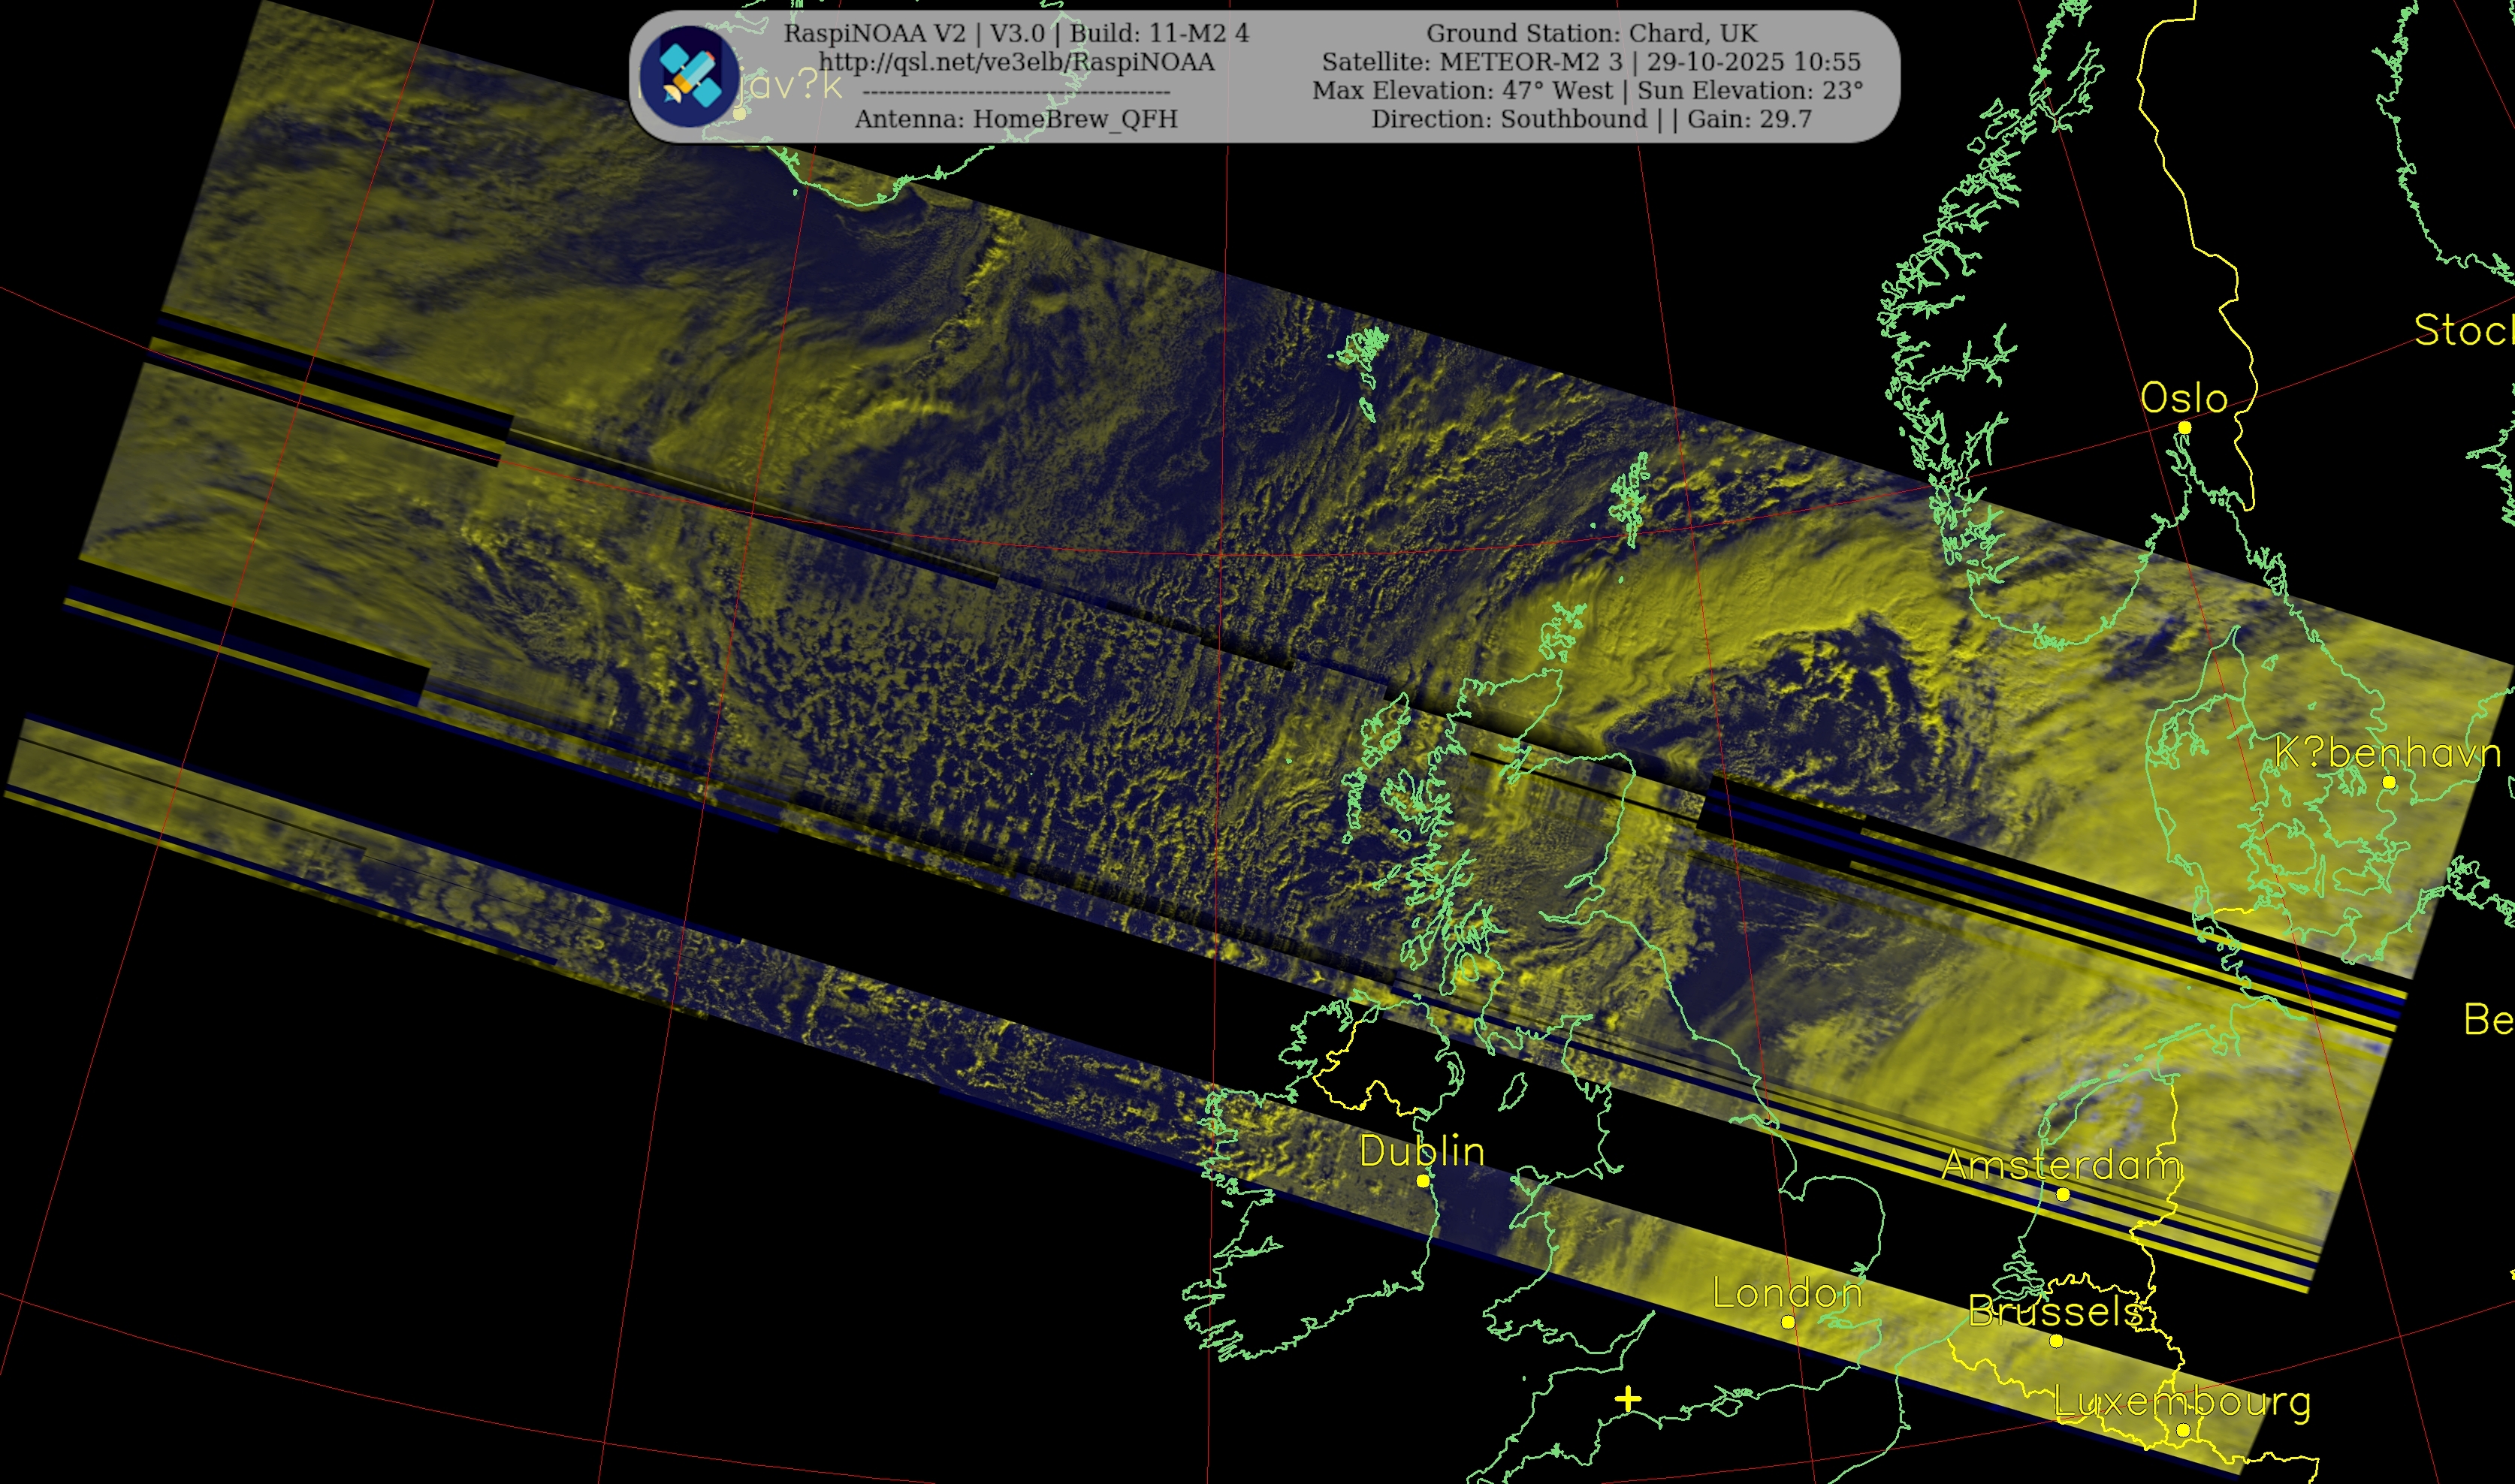Screen dimensions: 2515x1484
Task: Click the London city marker dot
Action: pos(1788,1322)
